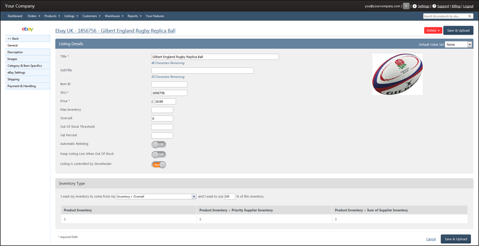Screen dimensions: 479x246
Task: Open Shipping sidebar tab
Action: [x=27, y=79]
